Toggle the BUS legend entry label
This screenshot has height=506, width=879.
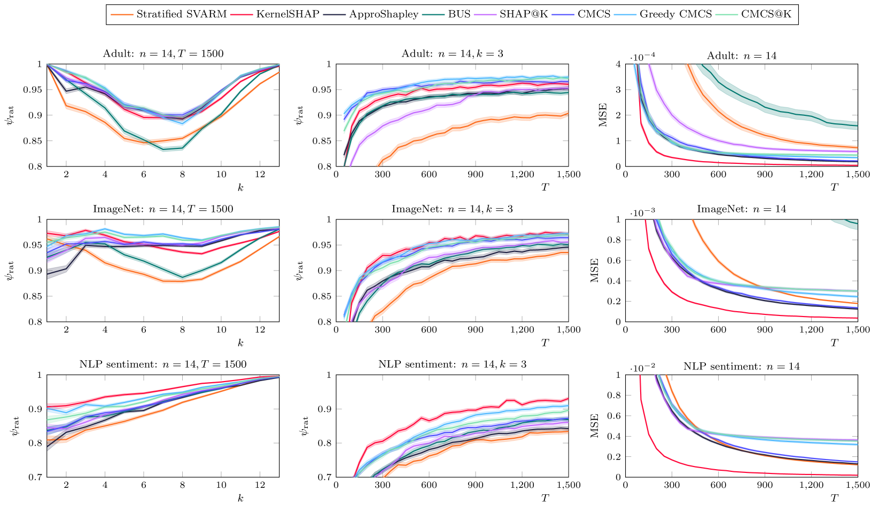(459, 14)
